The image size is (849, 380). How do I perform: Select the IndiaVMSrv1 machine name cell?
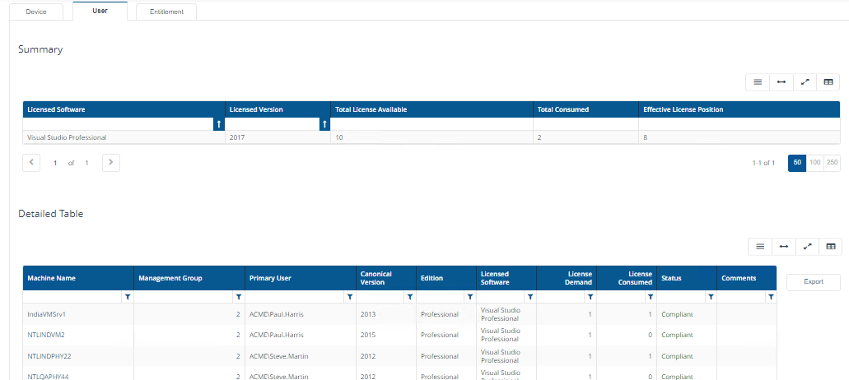(x=78, y=314)
